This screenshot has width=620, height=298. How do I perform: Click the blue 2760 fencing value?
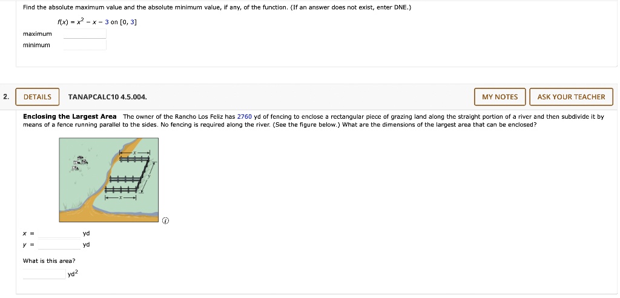[245, 117]
